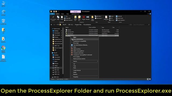Choose Scan with Windows Defender
The image size is (172, 96).
pos(85,45)
